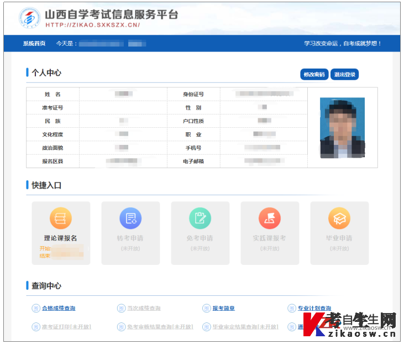This screenshot has width=404, height=344.
Task: Click the 文化程度 label cell
Action: coord(53,134)
